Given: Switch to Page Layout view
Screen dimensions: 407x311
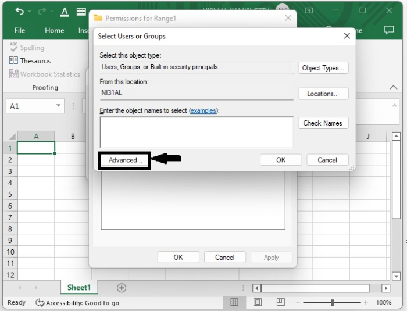Looking at the screenshot, I should click(x=258, y=302).
